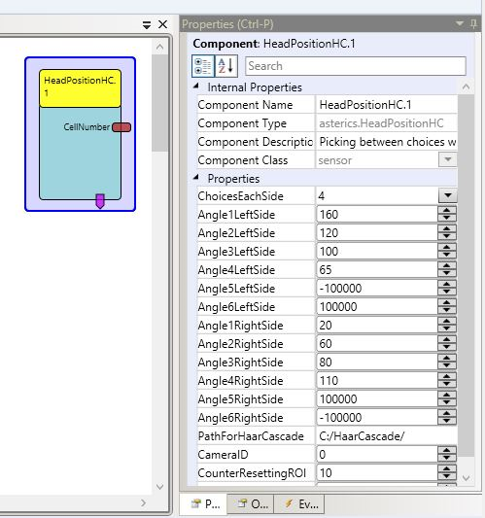
Task: Select the ChoicesEachSide property label
Action: 240,196
